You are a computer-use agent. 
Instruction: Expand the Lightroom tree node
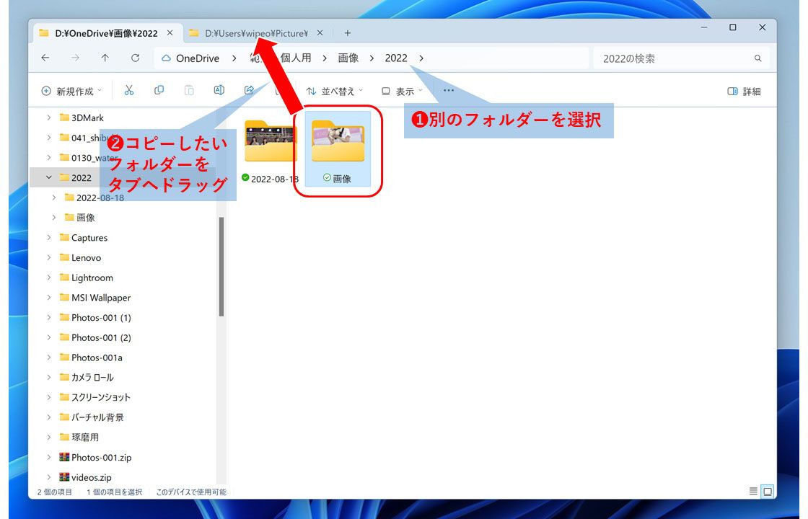49,278
